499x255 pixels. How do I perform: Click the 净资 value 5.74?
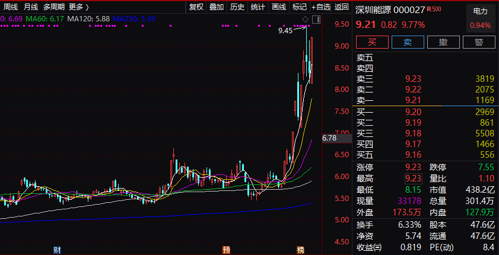413,236
